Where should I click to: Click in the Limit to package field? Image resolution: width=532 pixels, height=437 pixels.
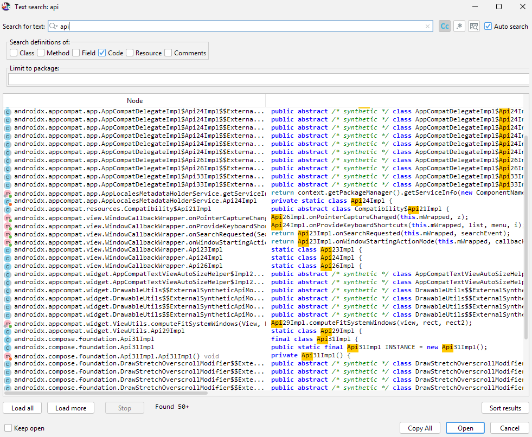click(x=268, y=79)
